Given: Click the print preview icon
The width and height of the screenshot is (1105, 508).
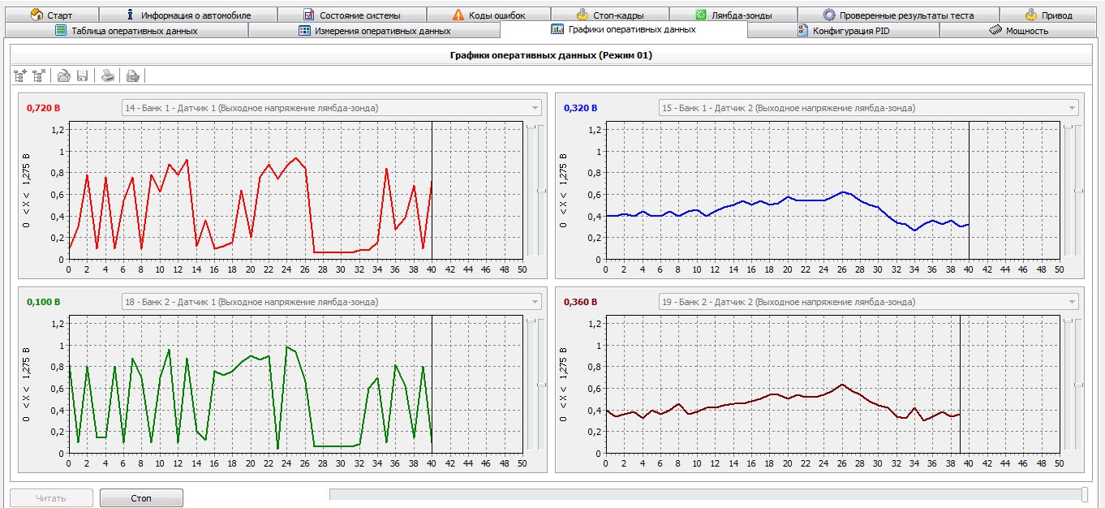Looking at the screenshot, I should pyautogui.click(x=133, y=75).
